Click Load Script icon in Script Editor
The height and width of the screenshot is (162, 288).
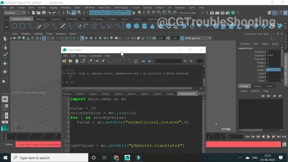click(64, 61)
